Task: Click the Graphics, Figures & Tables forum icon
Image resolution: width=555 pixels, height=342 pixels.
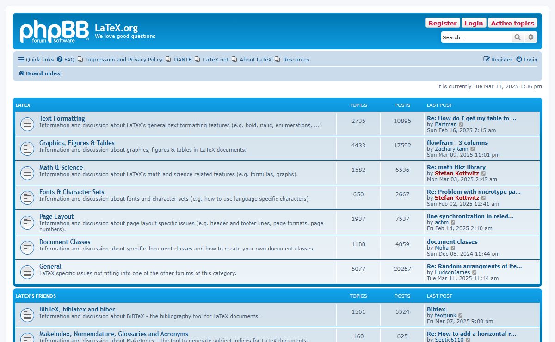Action: pyautogui.click(x=27, y=148)
